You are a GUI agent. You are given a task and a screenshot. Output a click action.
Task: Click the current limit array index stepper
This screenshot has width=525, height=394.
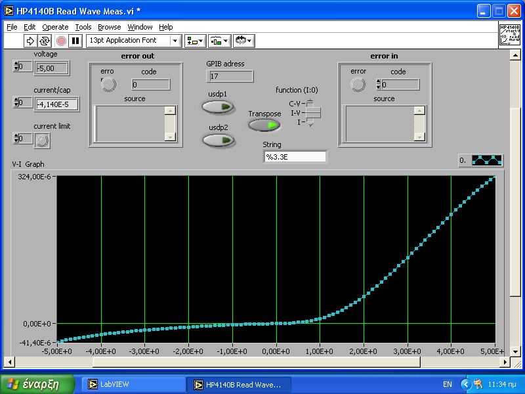point(16,139)
